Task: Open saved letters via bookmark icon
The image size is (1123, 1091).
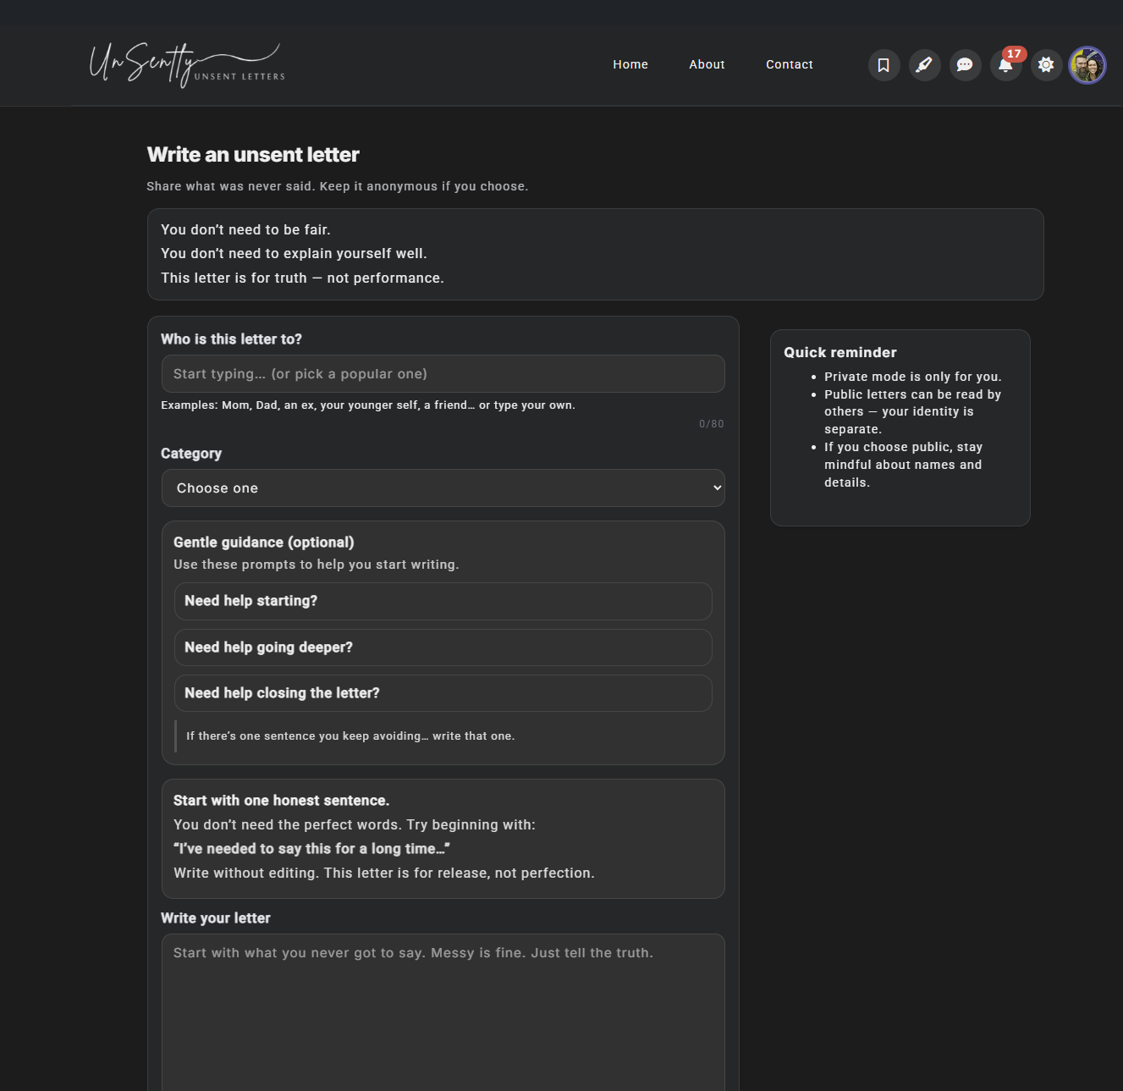Action: [x=884, y=65]
